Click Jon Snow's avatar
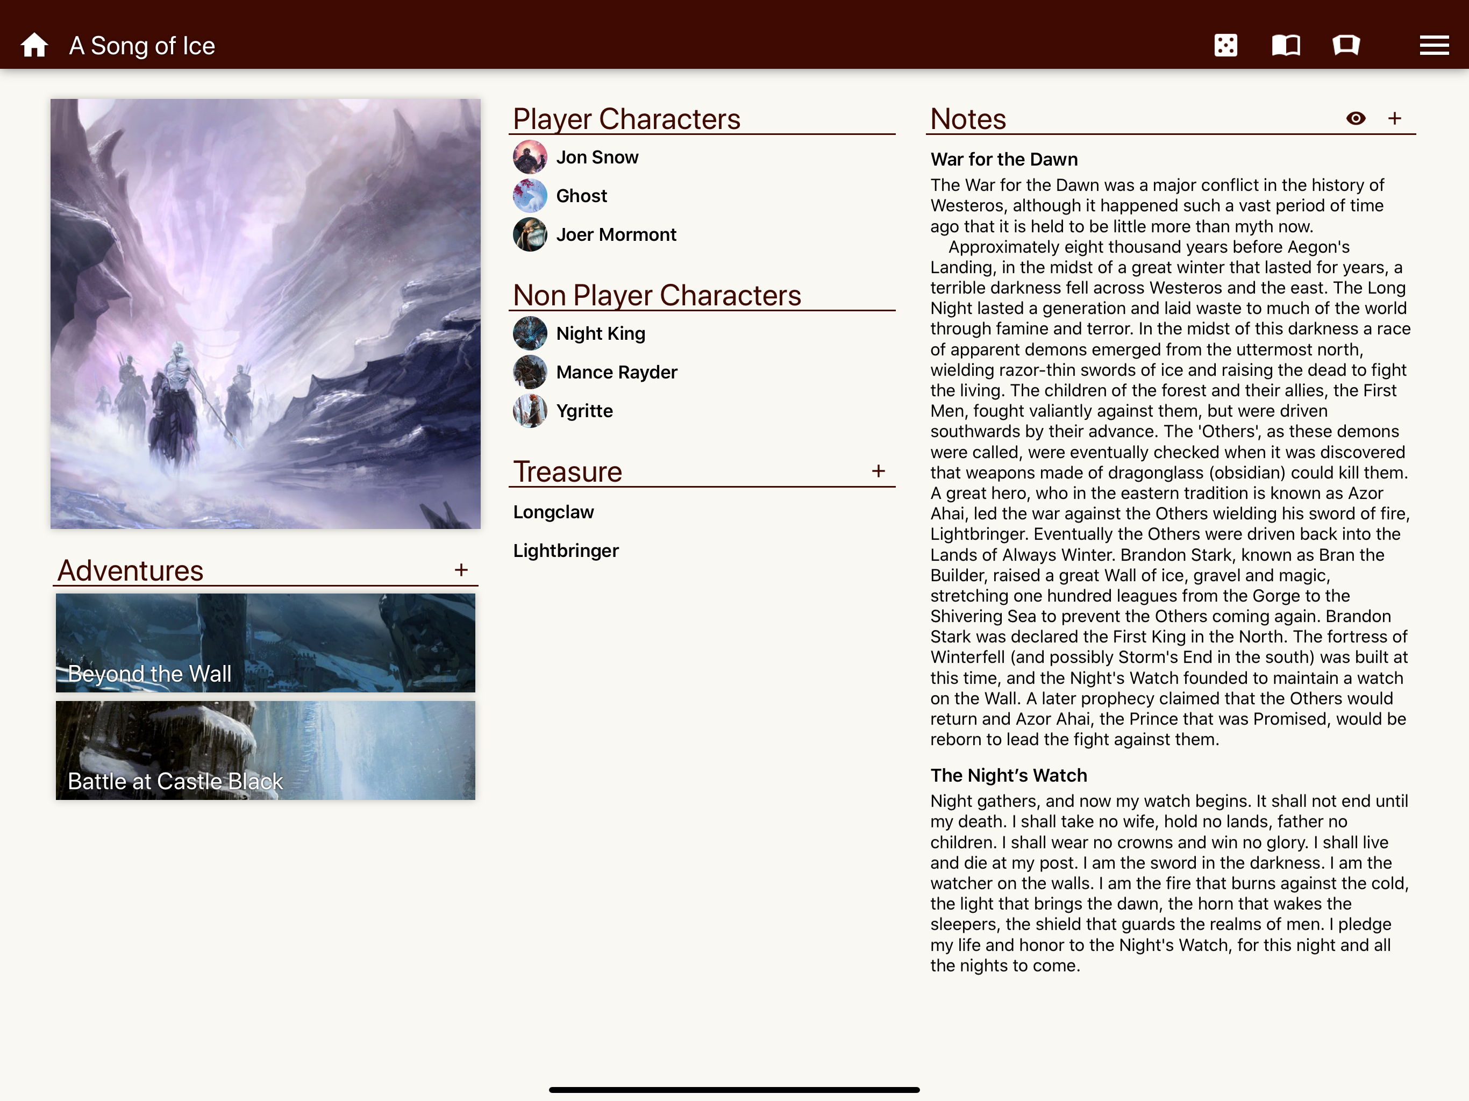The height and width of the screenshot is (1101, 1469). tap(530, 158)
